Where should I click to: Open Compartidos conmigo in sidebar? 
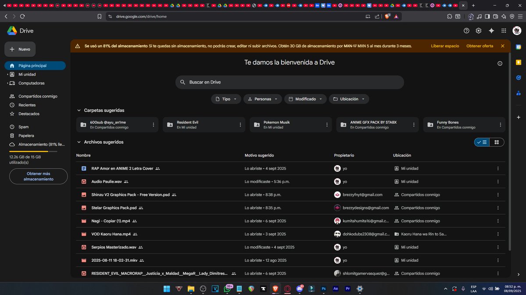click(x=35, y=96)
